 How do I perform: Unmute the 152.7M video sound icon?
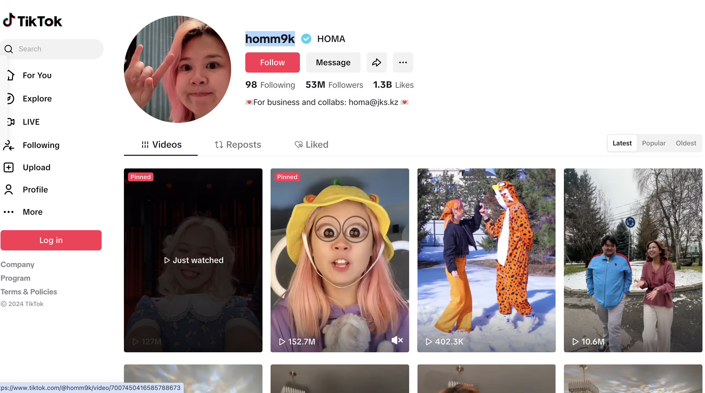pyautogui.click(x=397, y=340)
